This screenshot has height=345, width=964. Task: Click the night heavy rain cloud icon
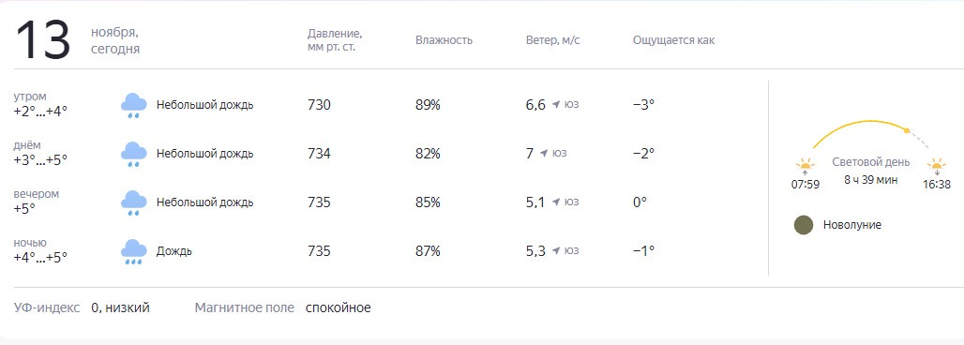click(x=133, y=251)
